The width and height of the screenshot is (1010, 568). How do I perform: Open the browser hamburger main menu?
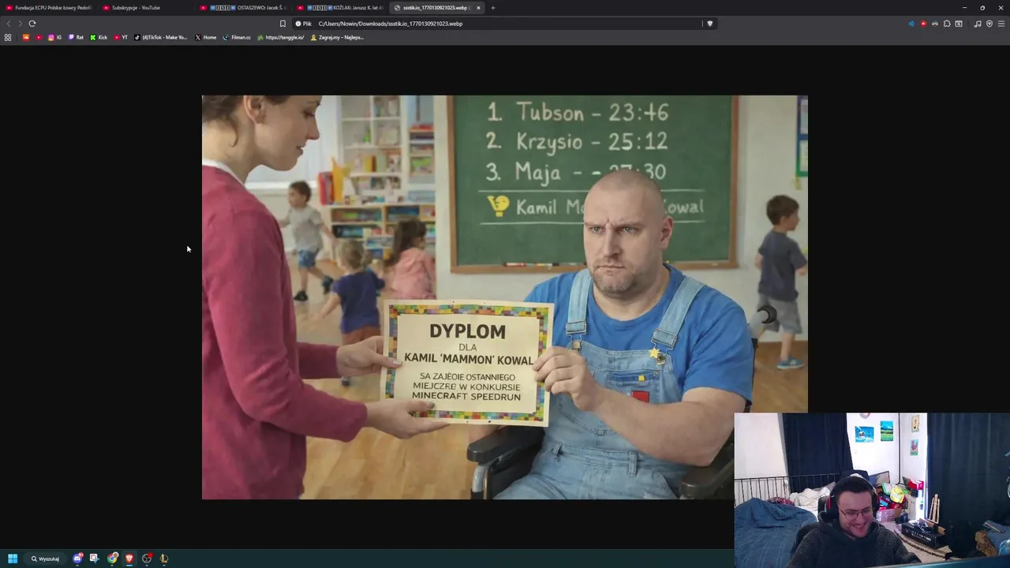1001,24
